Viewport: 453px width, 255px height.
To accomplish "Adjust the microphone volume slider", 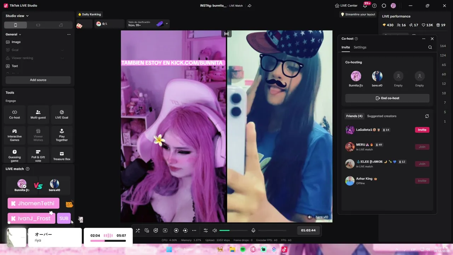I will click(272, 231).
